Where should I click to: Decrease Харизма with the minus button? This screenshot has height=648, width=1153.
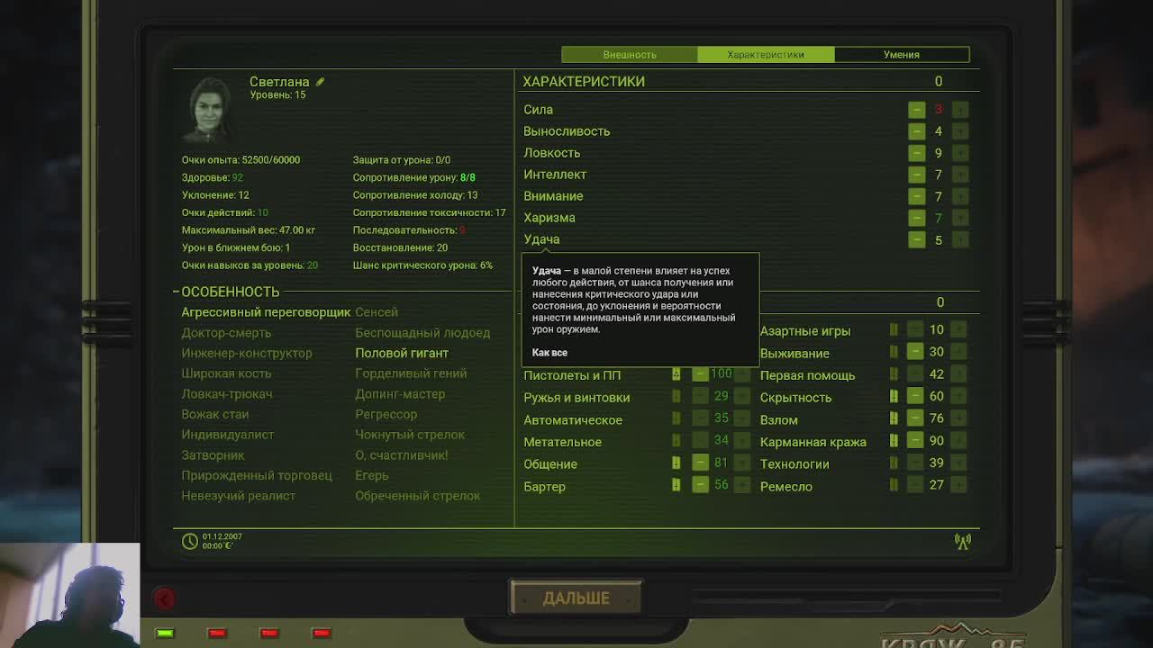[x=916, y=217]
